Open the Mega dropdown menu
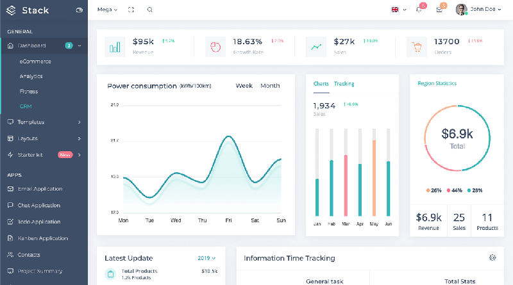This screenshot has height=285, width=513. click(107, 10)
